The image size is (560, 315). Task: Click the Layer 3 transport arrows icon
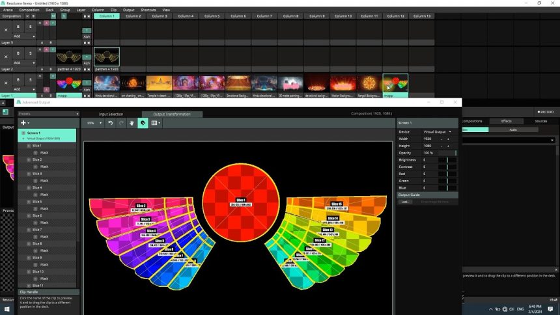tap(87, 43)
